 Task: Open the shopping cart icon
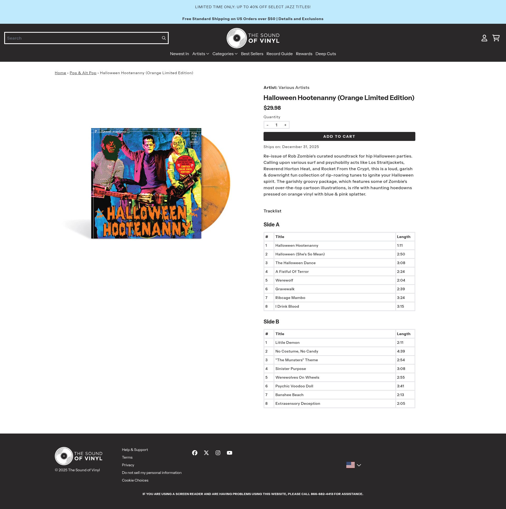click(496, 38)
